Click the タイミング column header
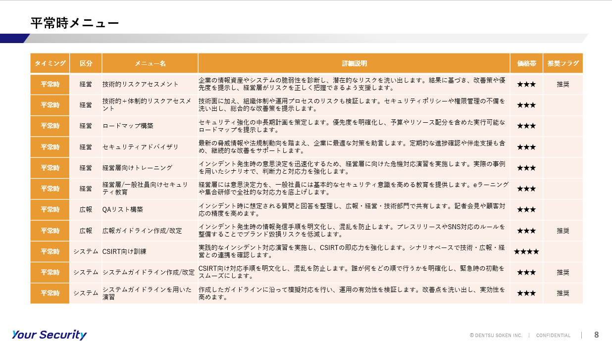Screen dimensions: 612x346 point(50,63)
